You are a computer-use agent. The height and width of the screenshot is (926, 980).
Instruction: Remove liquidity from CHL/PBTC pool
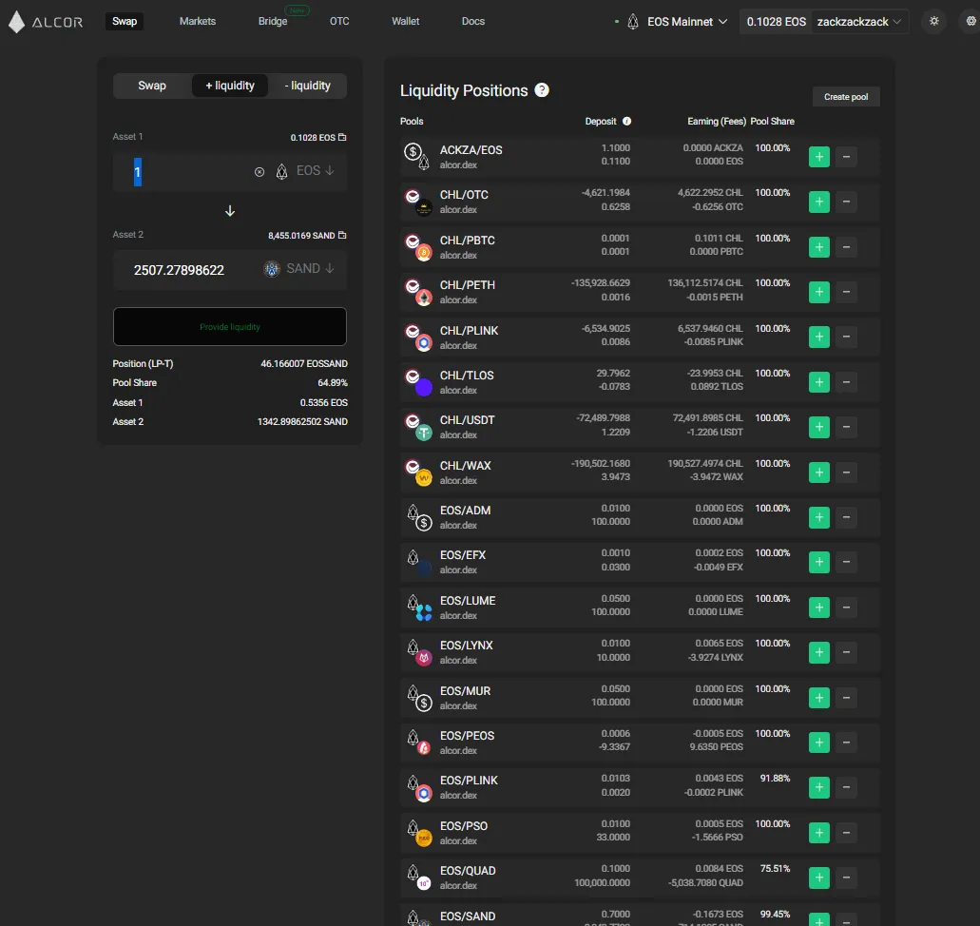pyautogui.click(x=846, y=247)
